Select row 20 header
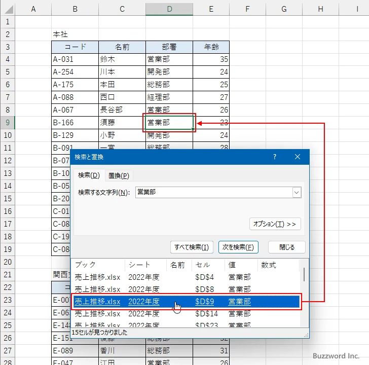 click(x=8, y=262)
